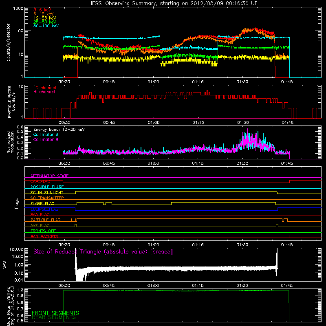
Task: Select the FLARE FLAG label
Action: coord(42,203)
